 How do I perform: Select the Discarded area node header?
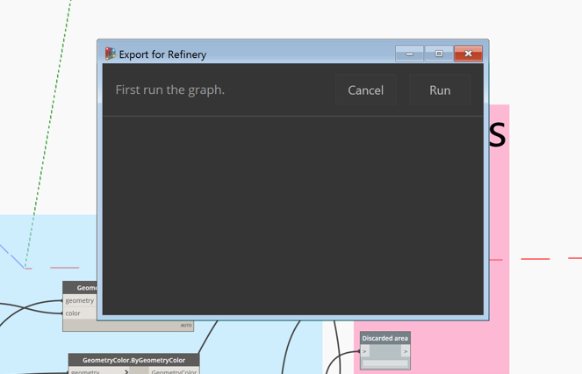coord(384,338)
